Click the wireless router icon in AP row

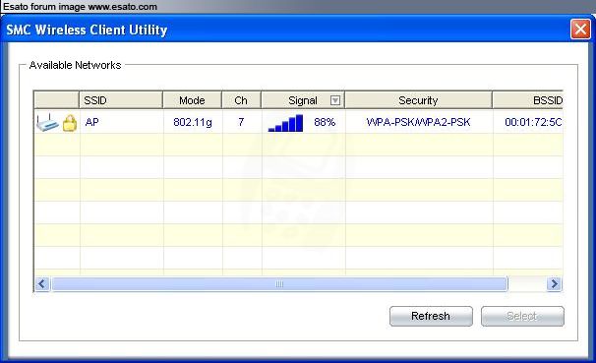[47, 122]
